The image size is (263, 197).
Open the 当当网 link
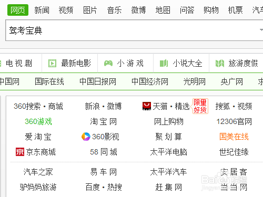click(234, 187)
